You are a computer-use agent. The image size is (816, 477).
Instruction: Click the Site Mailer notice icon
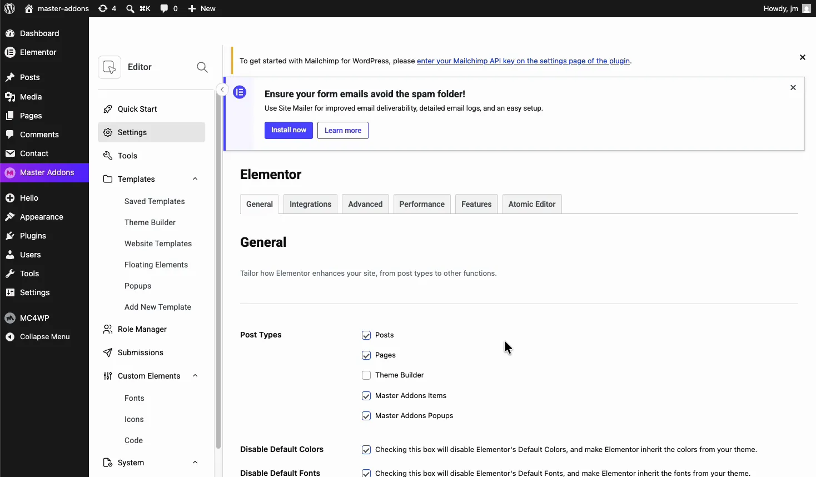click(x=240, y=92)
